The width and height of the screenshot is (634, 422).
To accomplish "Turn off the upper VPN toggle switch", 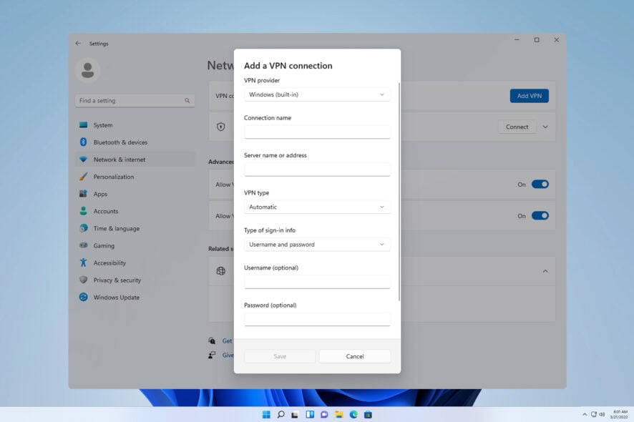I will coord(540,184).
